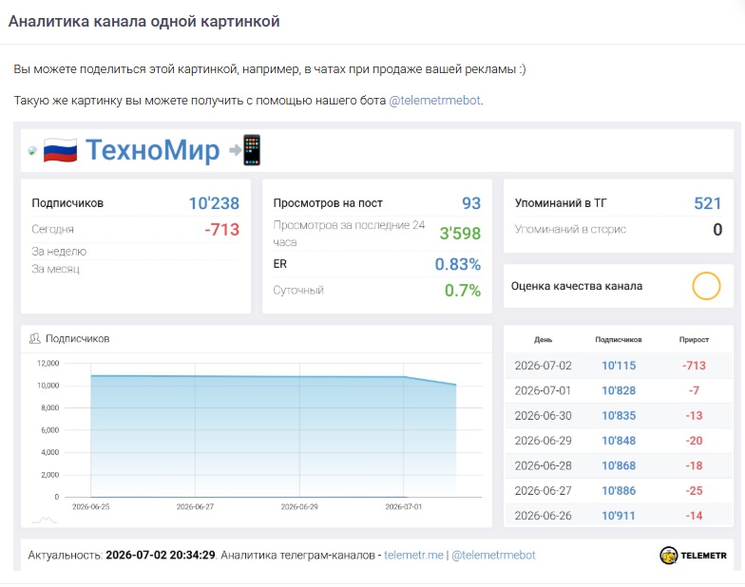Click the chart x-axis label 2026-06-25

point(91,507)
